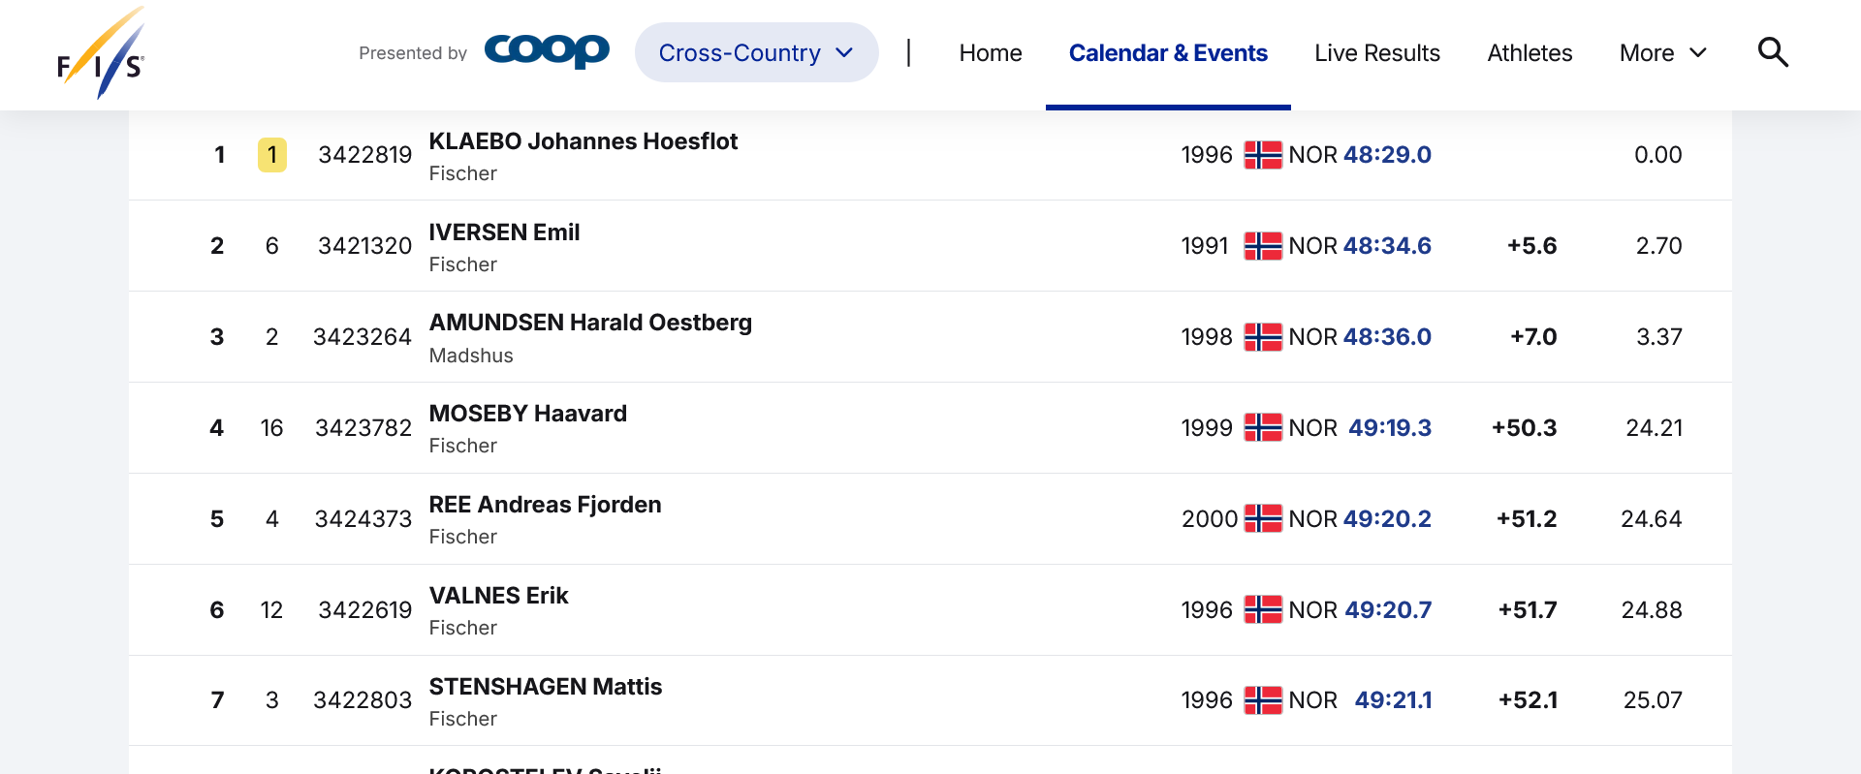This screenshot has height=774, width=1861.
Task: Click the flag in Stenshagen's row
Action: [x=1262, y=700]
